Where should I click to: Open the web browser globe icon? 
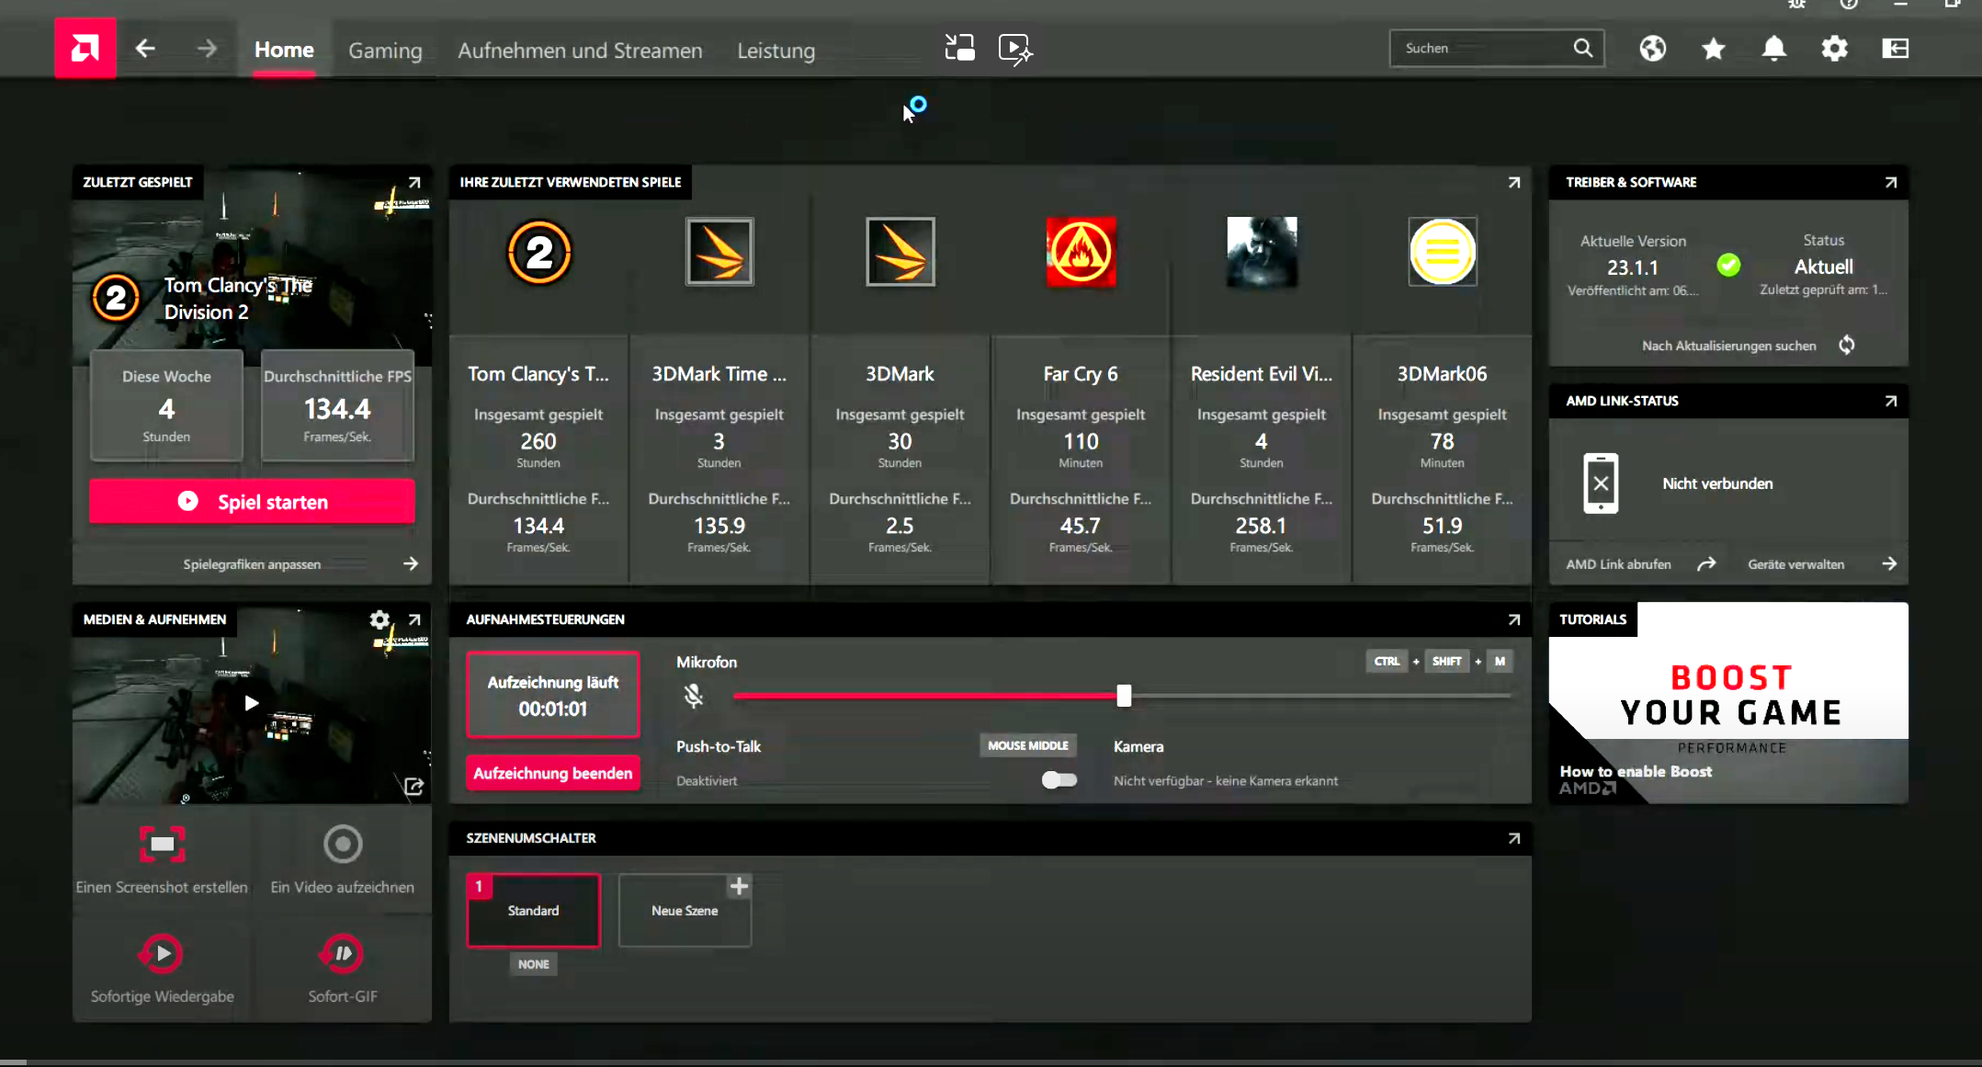[x=1652, y=48]
